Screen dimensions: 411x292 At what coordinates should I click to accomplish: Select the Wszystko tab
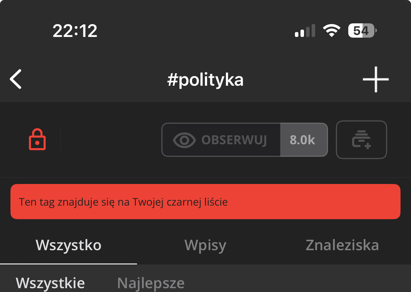[68, 245]
